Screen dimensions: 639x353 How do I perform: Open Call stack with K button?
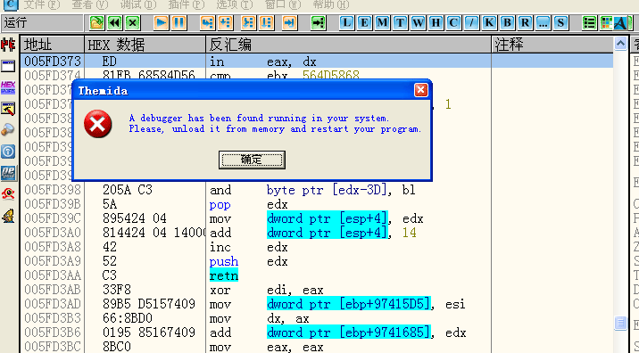pyautogui.click(x=489, y=22)
